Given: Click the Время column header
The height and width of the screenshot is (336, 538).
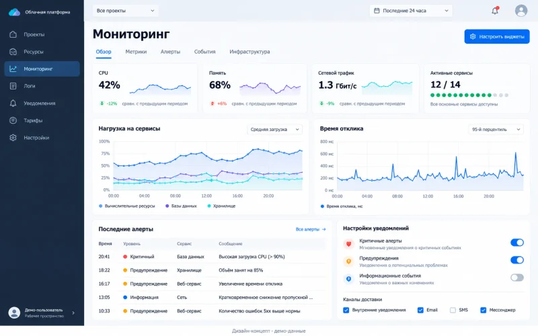Looking at the screenshot, I should pos(106,244).
